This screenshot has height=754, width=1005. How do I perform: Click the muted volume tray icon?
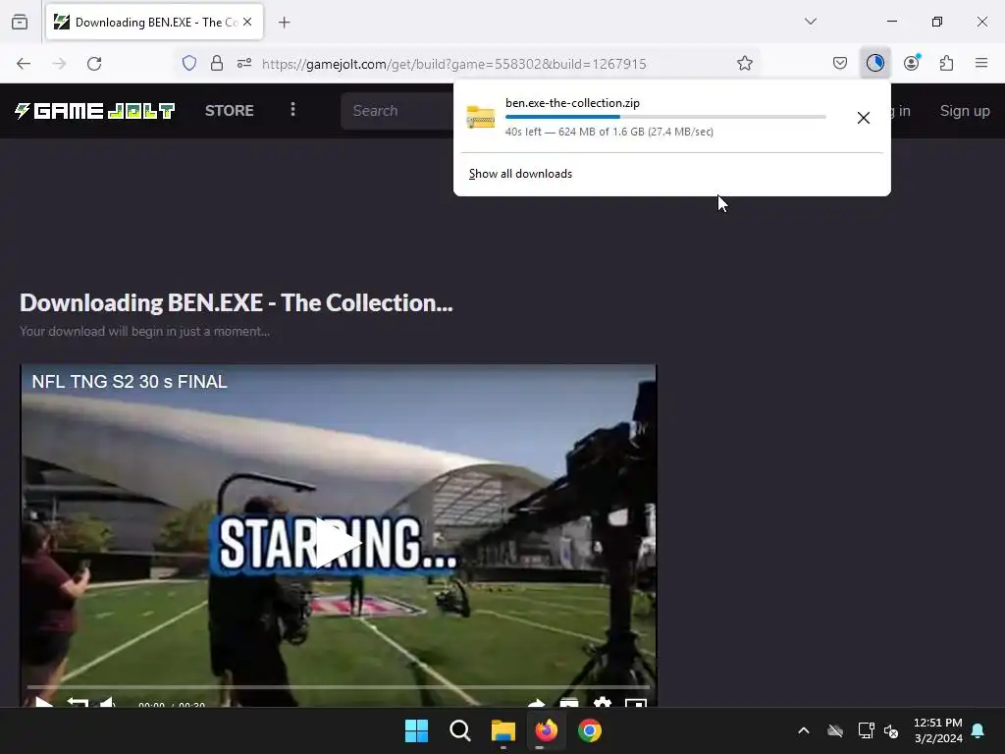click(891, 730)
